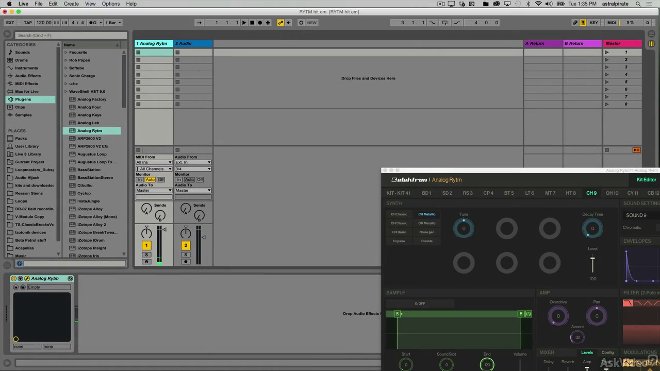Arm track 2 for recording
Viewport: 660px width, 371px height.
click(186, 262)
